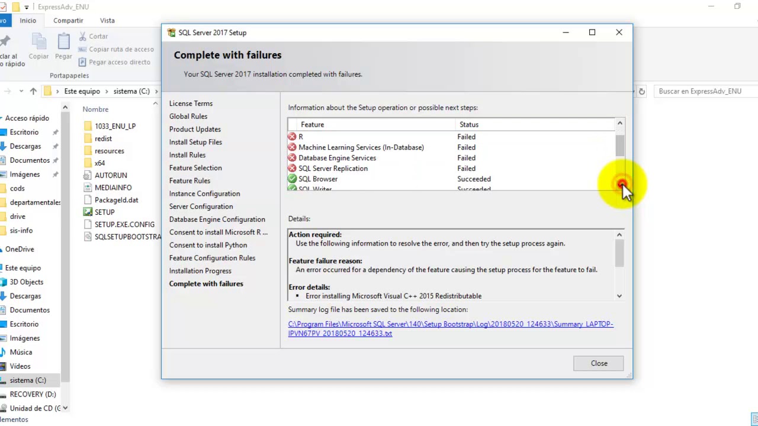Select Database Engine Configuration setup step
This screenshot has height=426, width=758.
(x=217, y=220)
